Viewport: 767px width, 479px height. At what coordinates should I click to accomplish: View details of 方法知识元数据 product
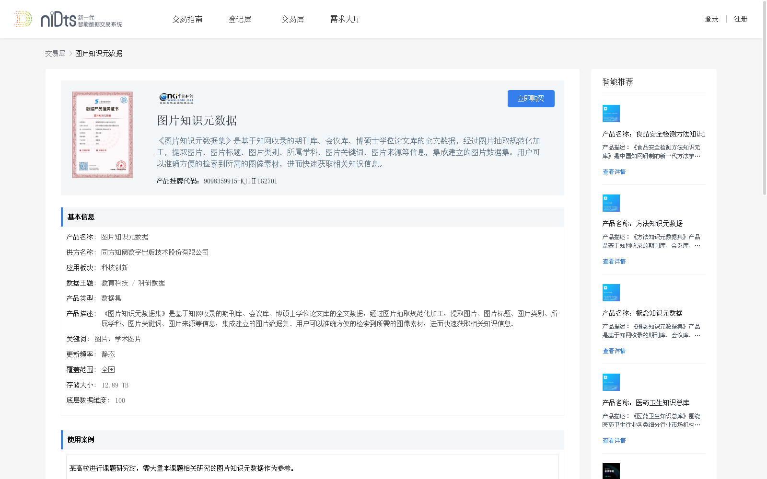click(x=614, y=262)
